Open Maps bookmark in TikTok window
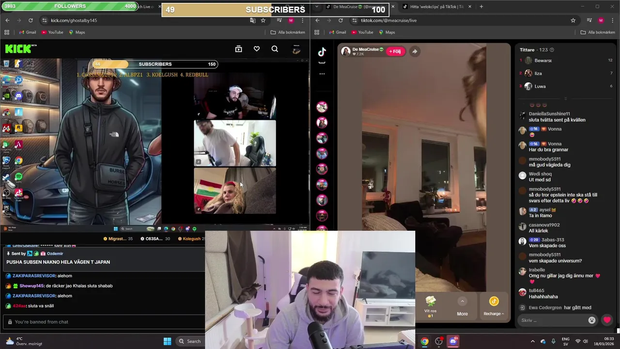 387,32
